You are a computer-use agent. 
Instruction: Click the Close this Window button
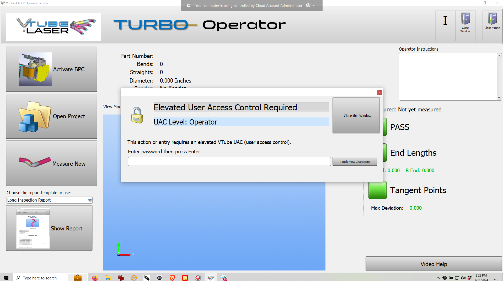356,115
